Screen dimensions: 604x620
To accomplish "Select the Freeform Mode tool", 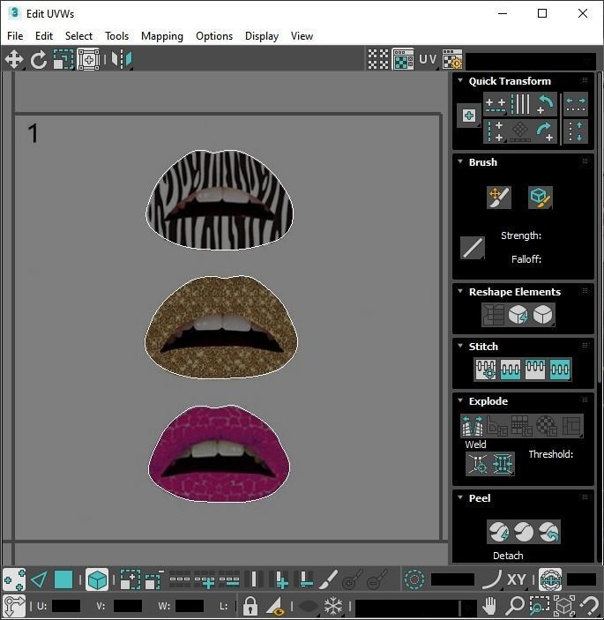I will coord(88,59).
